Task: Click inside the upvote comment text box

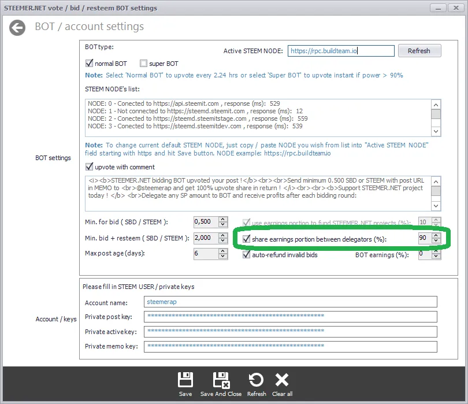Action: click(258, 194)
